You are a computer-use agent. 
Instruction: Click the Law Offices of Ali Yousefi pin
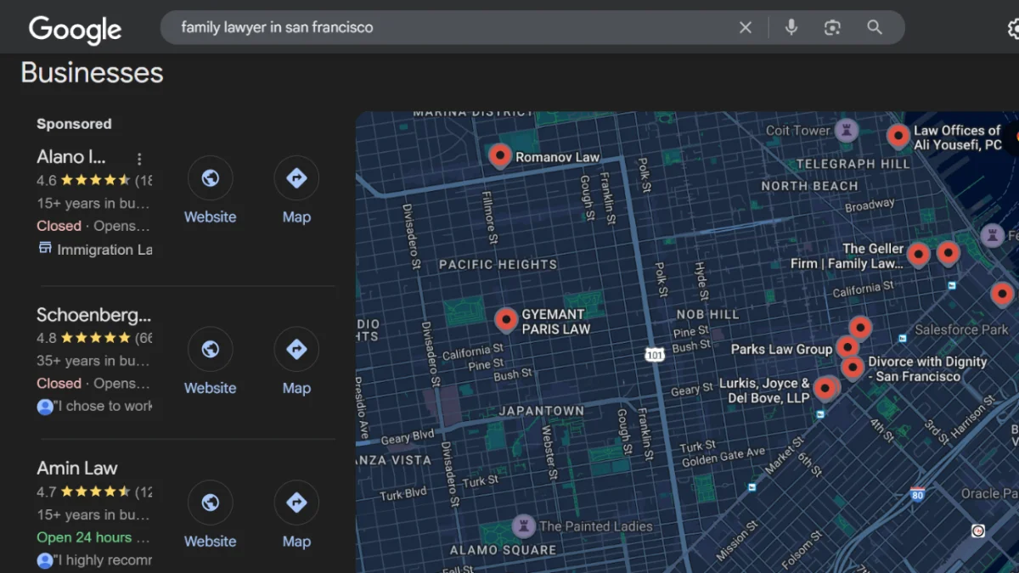coord(898,136)
